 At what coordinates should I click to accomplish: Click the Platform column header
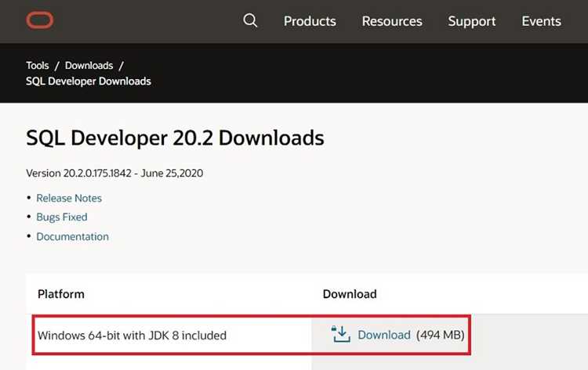[x=60, y=294]
